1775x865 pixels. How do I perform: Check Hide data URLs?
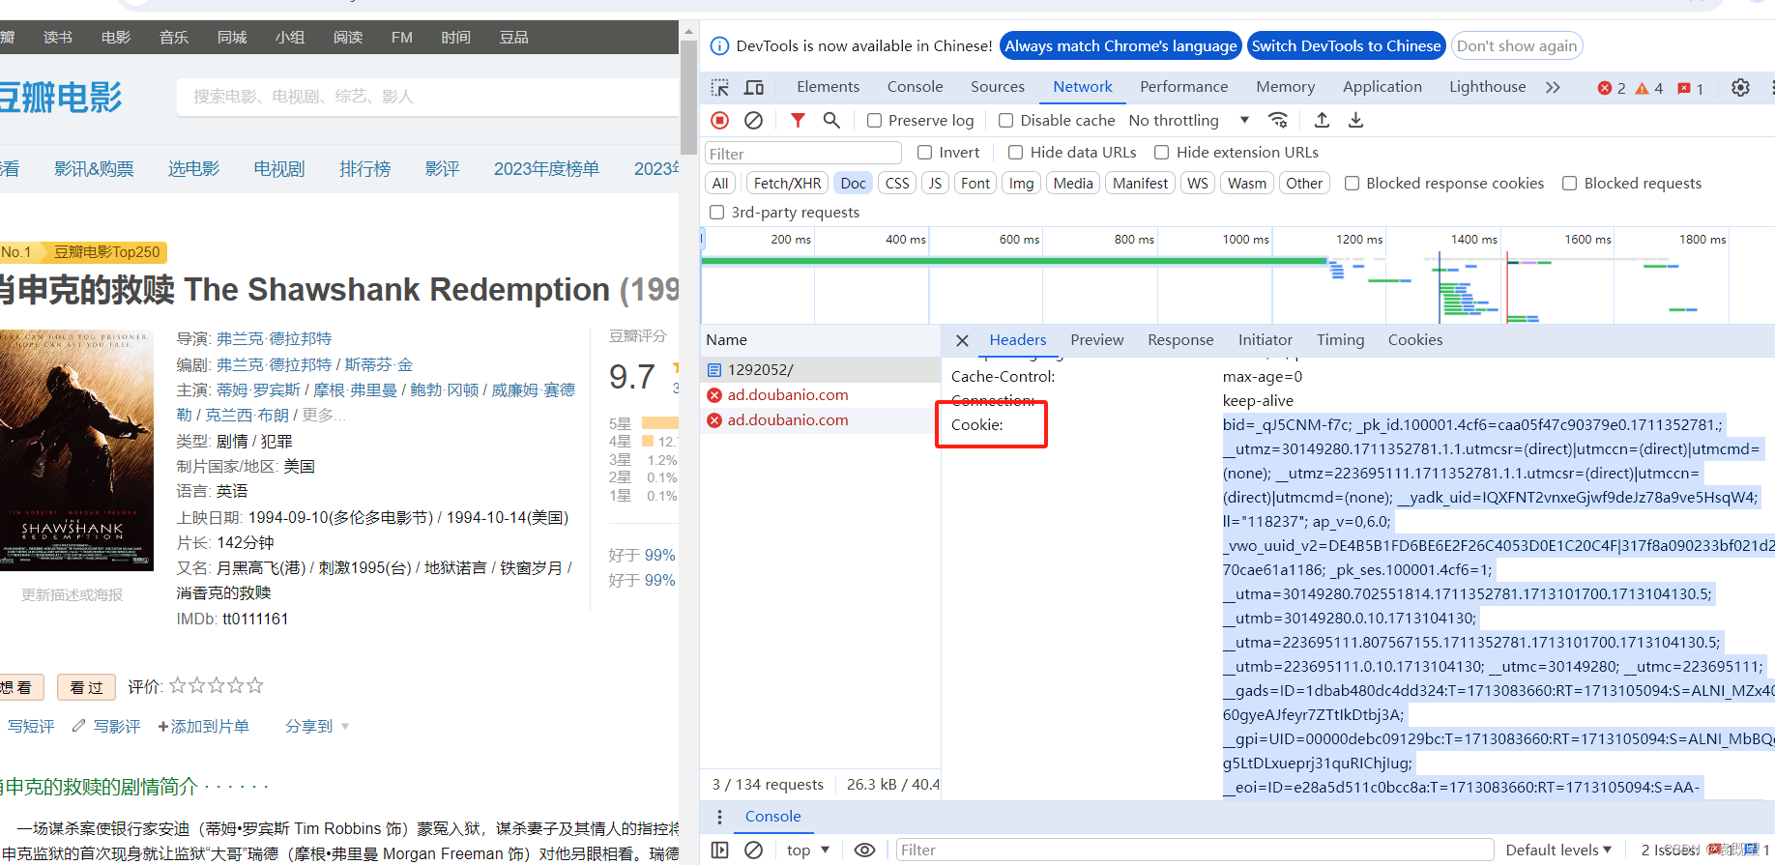(x=1015, y=152)
